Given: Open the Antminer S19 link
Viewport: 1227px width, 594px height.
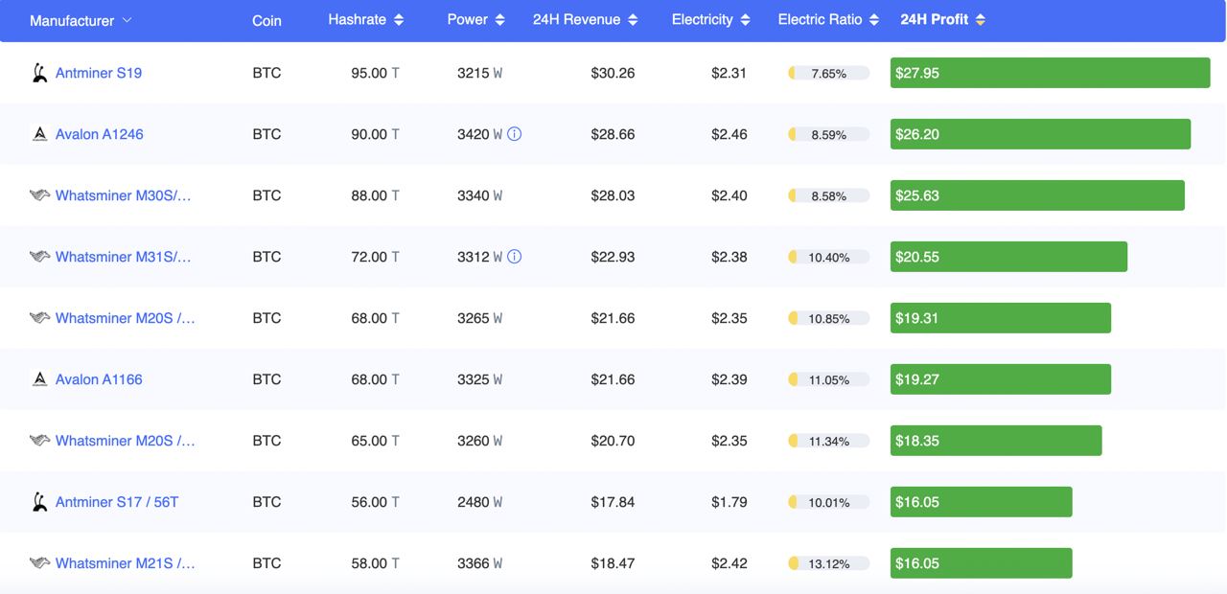Looking at the screenshot, I should coord(99,73).
